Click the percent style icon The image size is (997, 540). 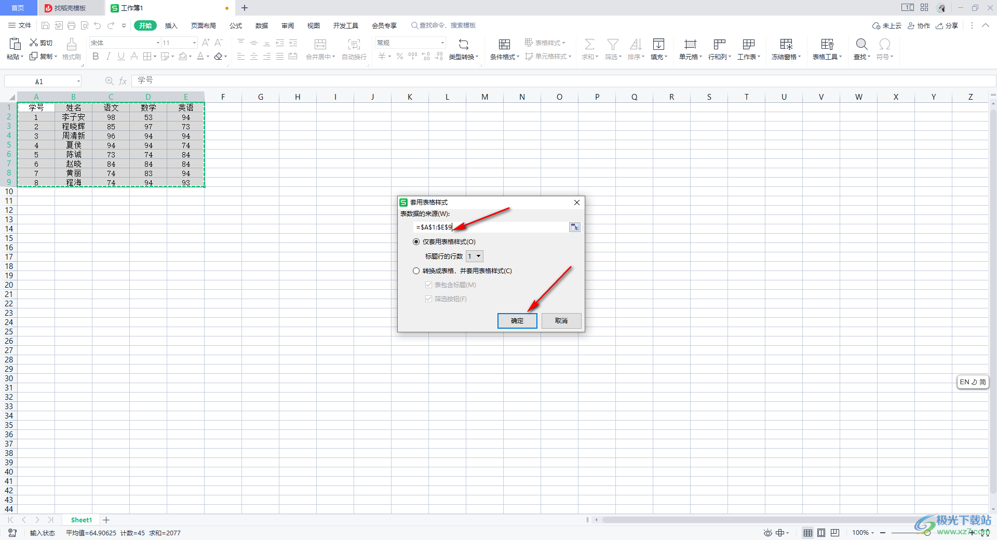[400, 57]
